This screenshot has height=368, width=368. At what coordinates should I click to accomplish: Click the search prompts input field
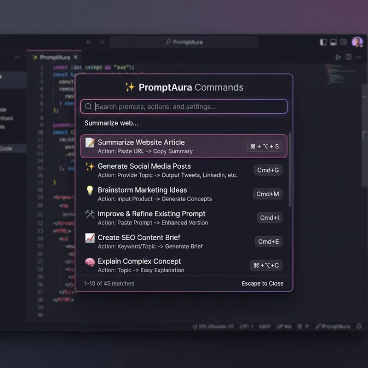pyautogui.click(x=184, y=107)
